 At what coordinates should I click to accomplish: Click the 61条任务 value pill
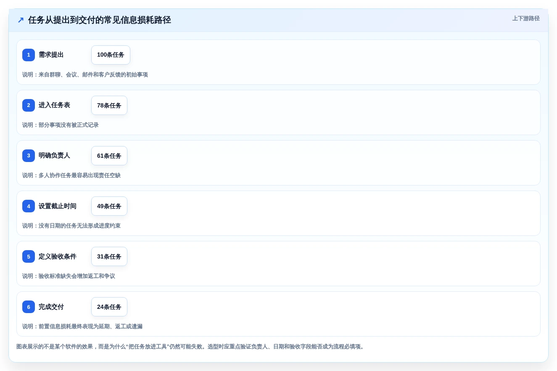[109, 156]
